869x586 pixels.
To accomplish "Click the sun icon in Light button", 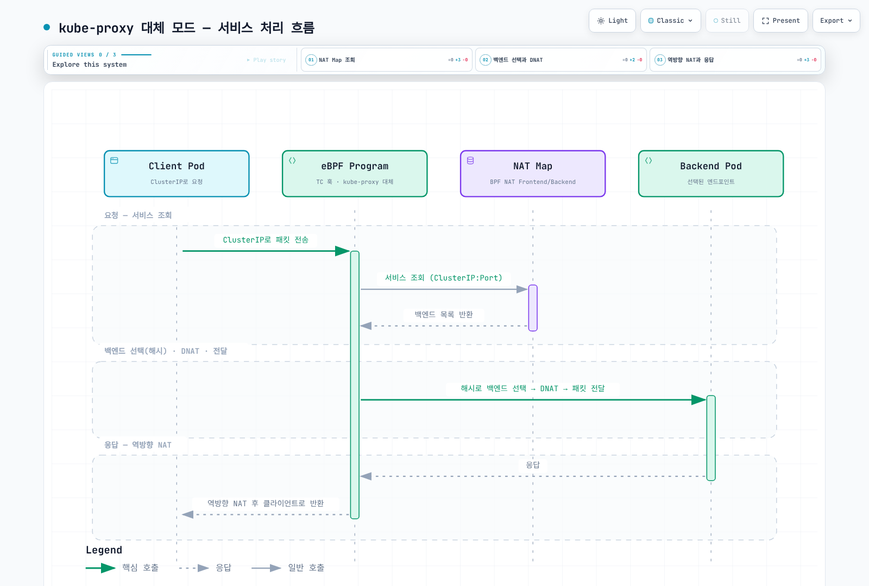I will pos(601,21).
